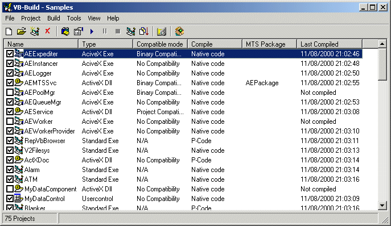Click the AEService gear project icon
This screenshot has height=226, width=391.
pyautogui.click(x=19, y=111)
